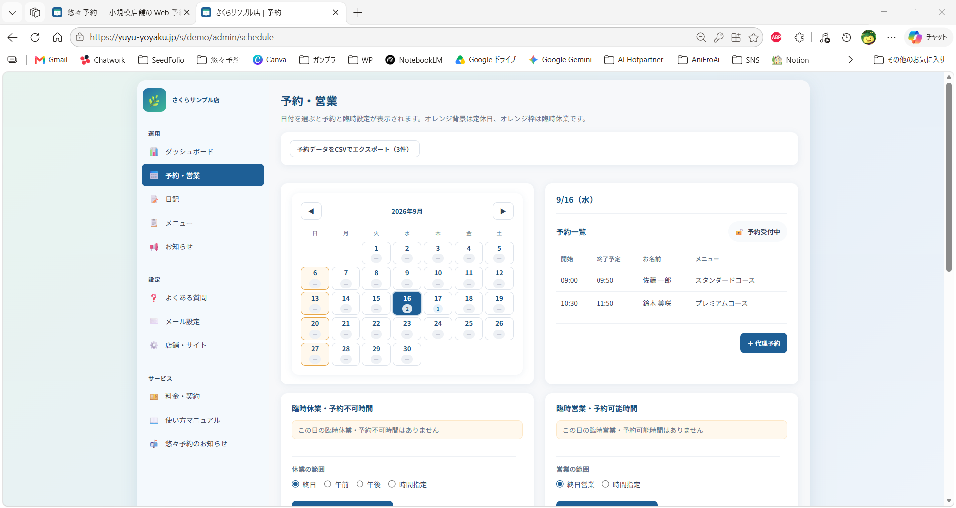Open the ガンプラ bookmarks folder

(317, 60)
